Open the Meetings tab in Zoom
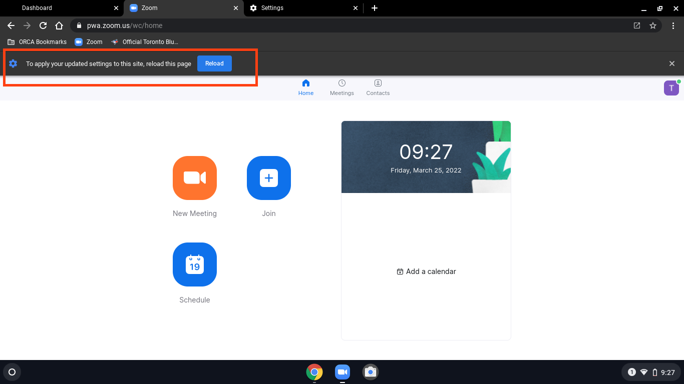 342,87
